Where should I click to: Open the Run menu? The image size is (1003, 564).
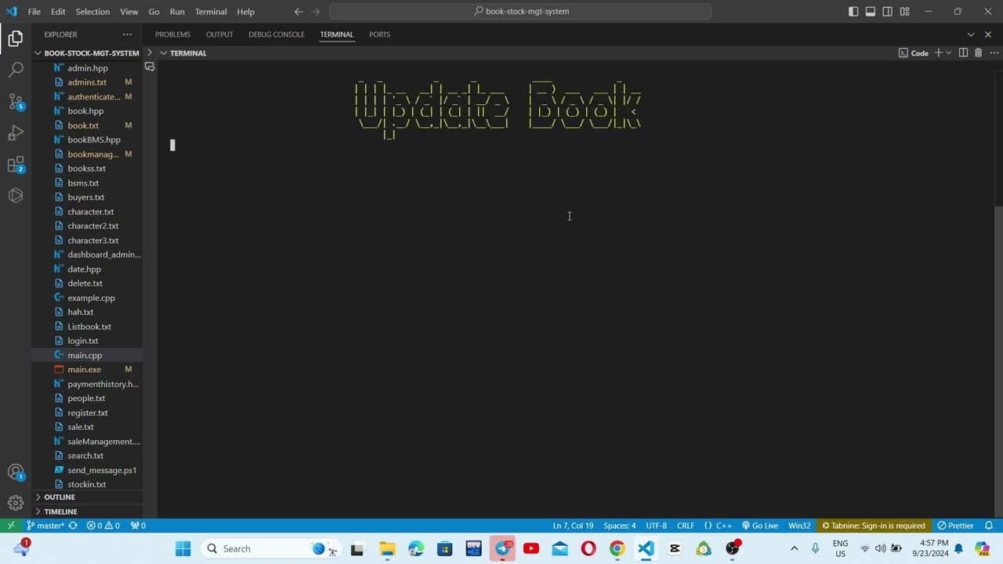pyautogui.click(x=177, y=12)
